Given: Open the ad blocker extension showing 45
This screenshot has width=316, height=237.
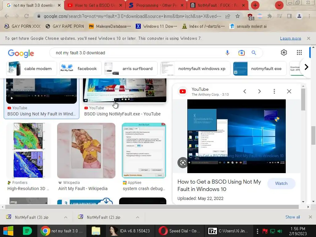Looking at the screenshot, I should pos(250,17).
